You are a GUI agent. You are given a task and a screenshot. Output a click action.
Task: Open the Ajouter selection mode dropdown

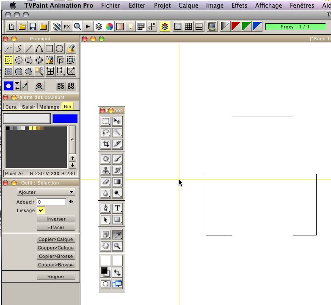click(x=46, y=192)
